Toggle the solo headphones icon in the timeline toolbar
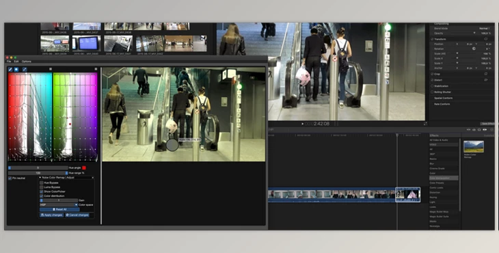 click(x=479, y=129)
